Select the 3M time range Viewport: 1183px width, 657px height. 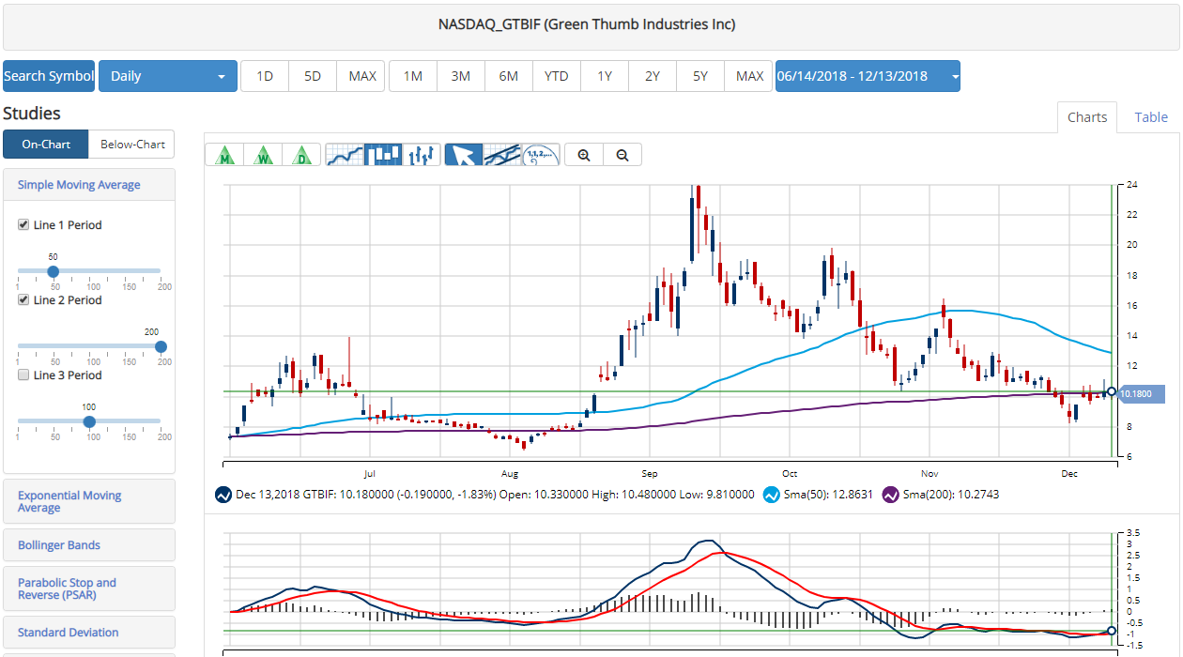point(461,76)
